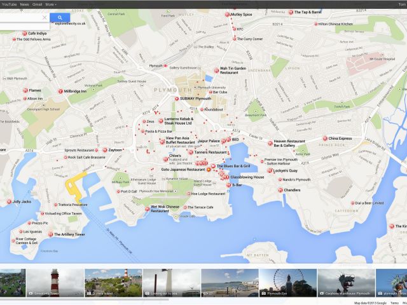This screenshot has height=305, width=407.
Task: Open the Terms link at bottom
Action: point(394,303)
